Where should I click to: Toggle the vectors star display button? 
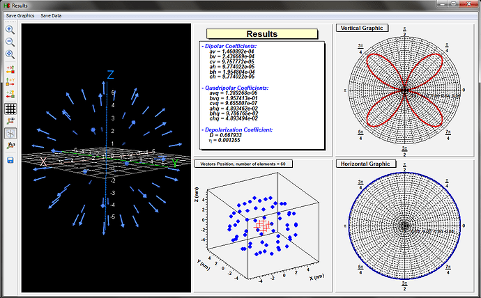pyautogui.click(x=10, y=133)
